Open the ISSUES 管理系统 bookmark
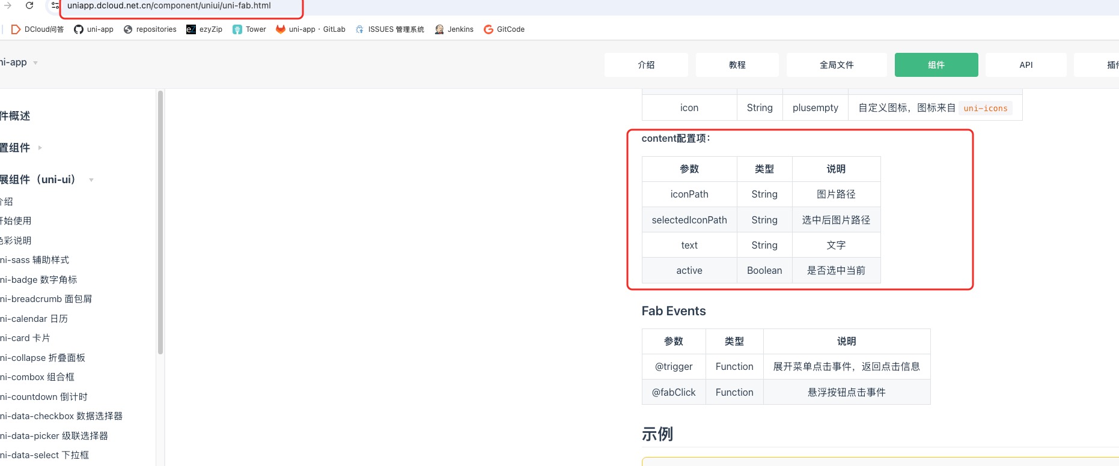This screenshot has height=466, width=1119. tap(390, 29)
